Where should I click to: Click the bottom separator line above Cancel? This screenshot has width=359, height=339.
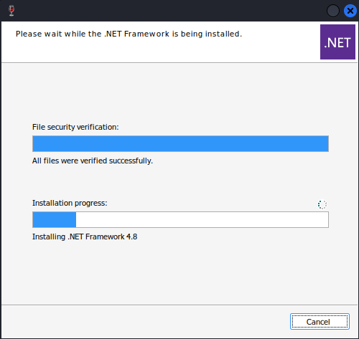coord(179,305)
